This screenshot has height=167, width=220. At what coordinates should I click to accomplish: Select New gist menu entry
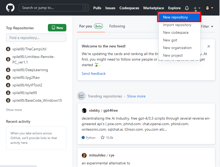coord(179,40)
